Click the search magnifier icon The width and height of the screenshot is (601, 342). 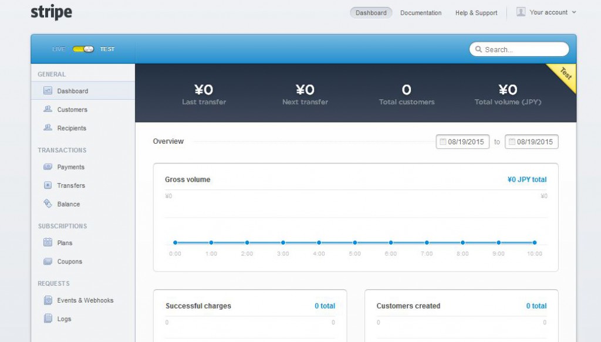[478, 49]
